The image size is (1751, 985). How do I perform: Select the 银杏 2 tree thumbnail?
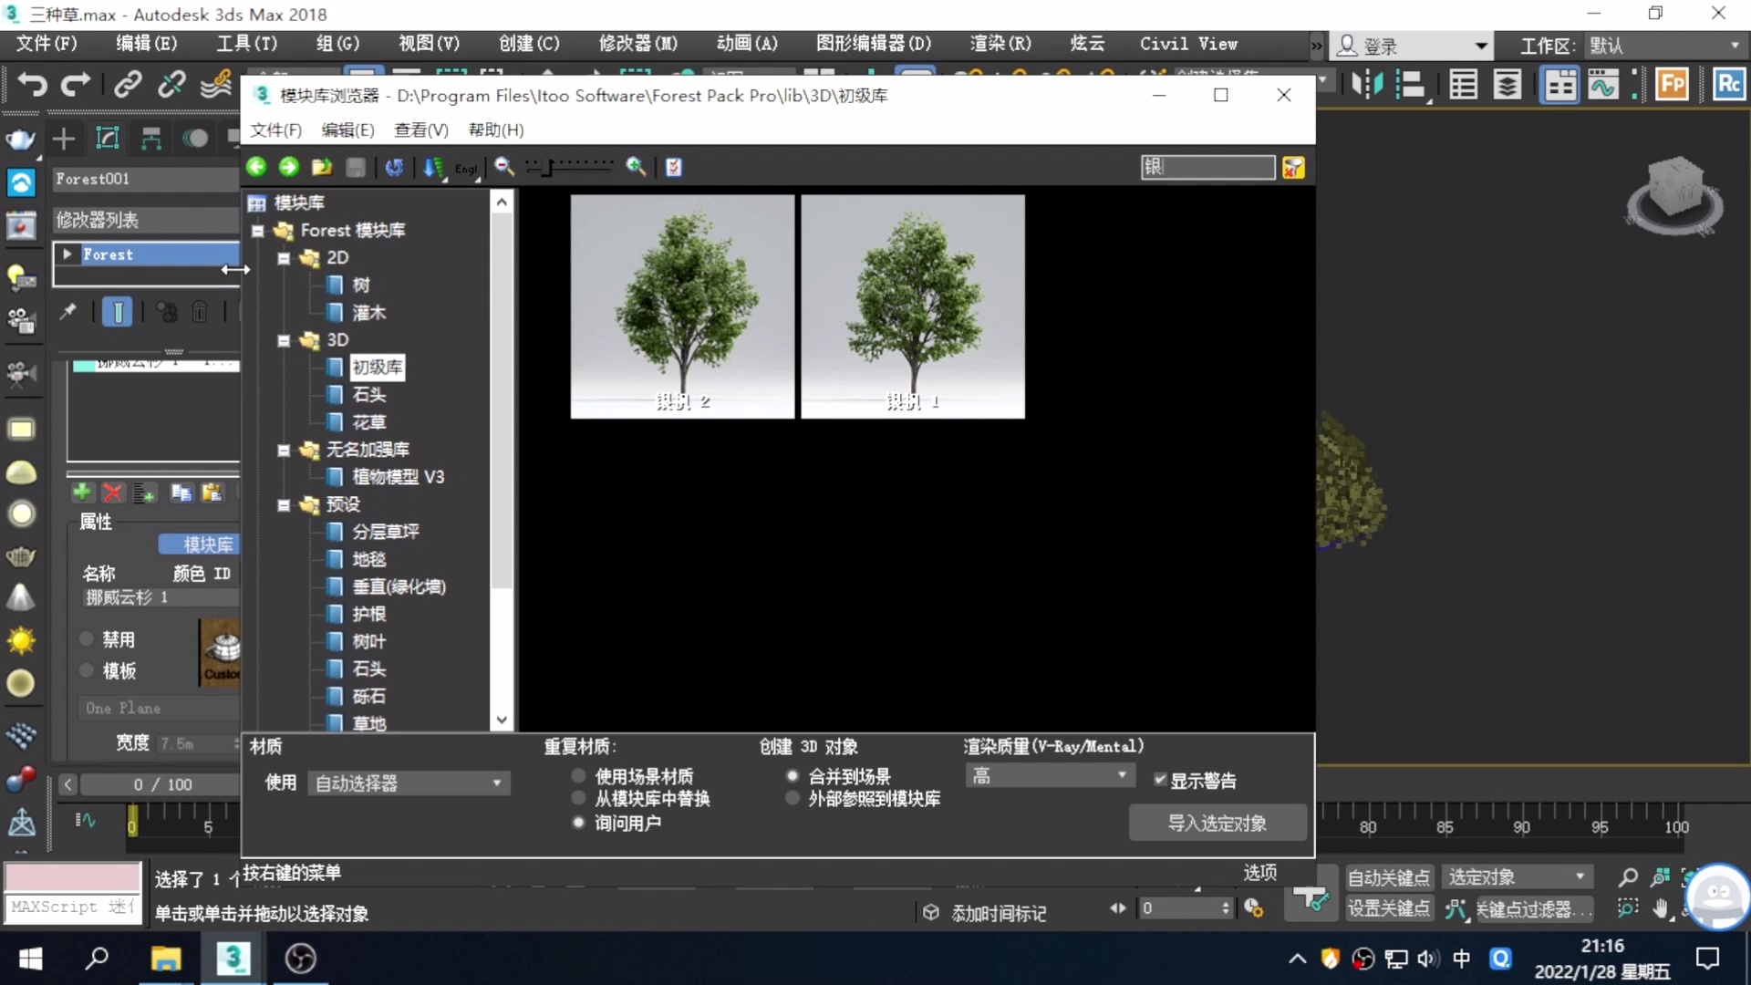[x=681, y=306]
